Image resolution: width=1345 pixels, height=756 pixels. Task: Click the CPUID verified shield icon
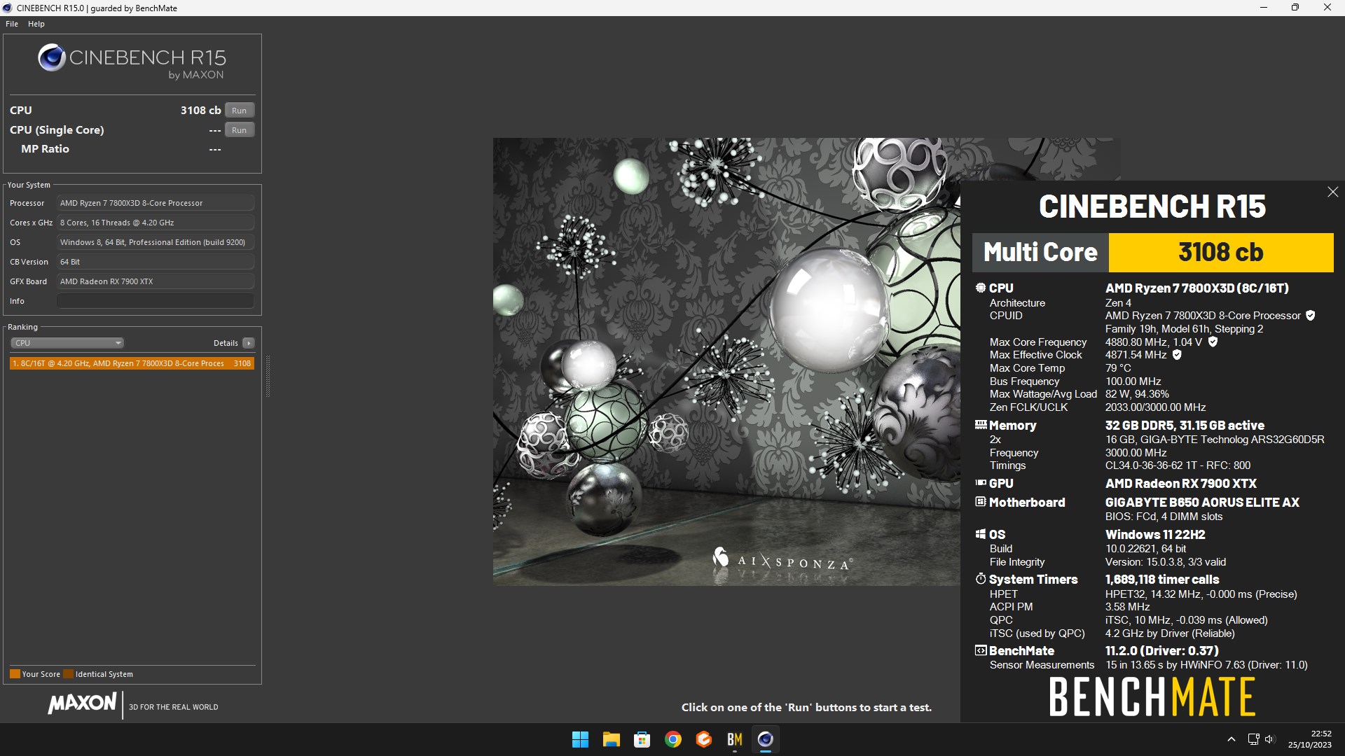tap(1311, 316)
